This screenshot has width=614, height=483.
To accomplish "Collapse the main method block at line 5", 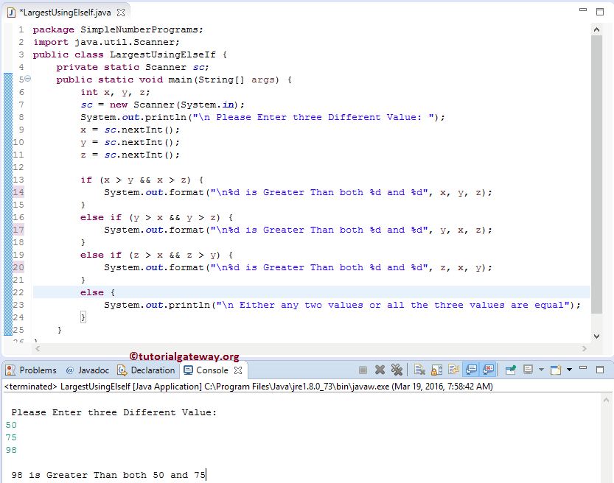I will tap(26, 79).
